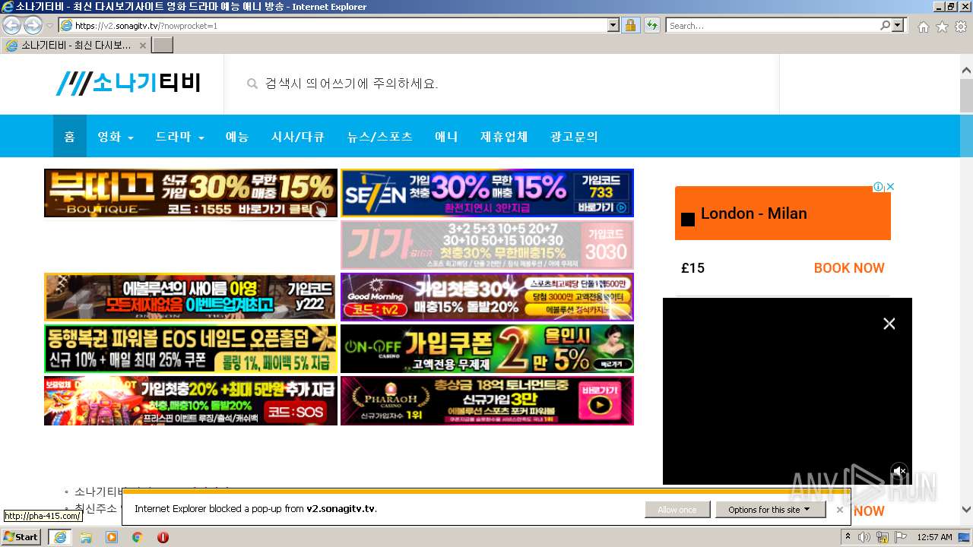Image resolution: width=973 pixels, height=547 pixels.
Task: View the security lock report icon
Action: coord(630,25)
